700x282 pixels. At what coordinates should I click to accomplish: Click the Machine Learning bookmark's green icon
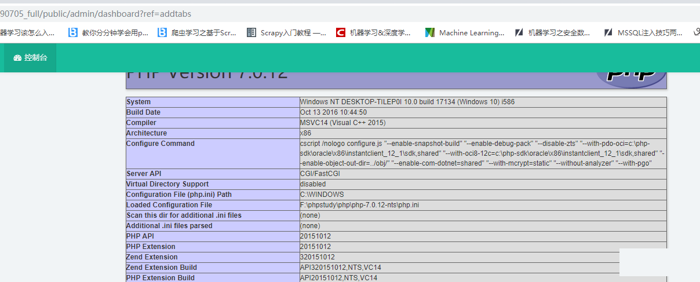point(429,32)
